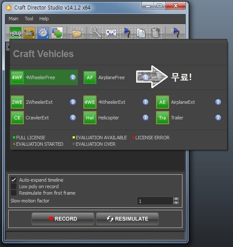Image resolution: width=233 pixels, height=247 pixels.
Task: Choose the 2WE 2WheelerExt vehicle
Action: tap(17, 102)
